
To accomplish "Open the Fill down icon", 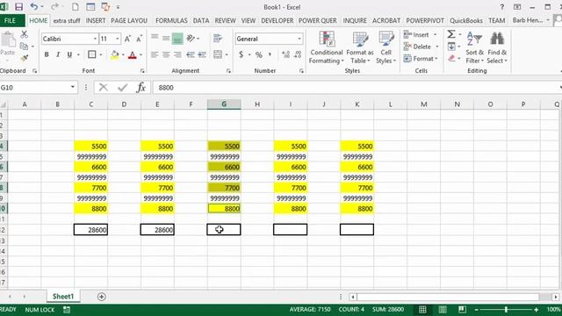I will (x=451, y=47).
